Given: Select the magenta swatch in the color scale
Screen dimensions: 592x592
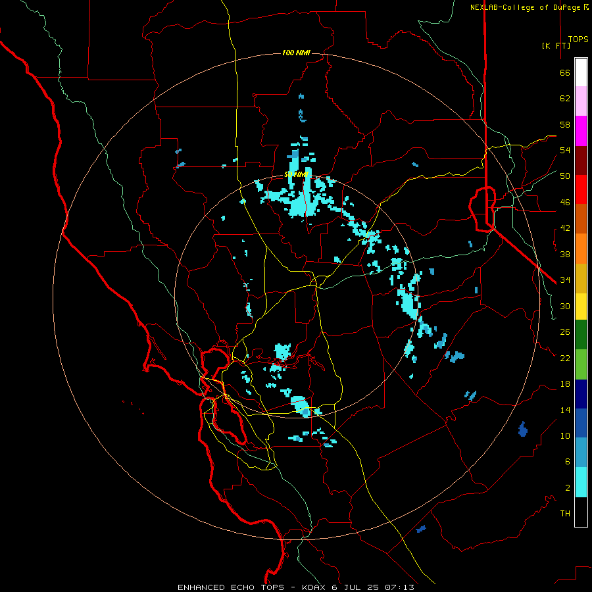Looking at the screenshot, I should coord(581,131).
